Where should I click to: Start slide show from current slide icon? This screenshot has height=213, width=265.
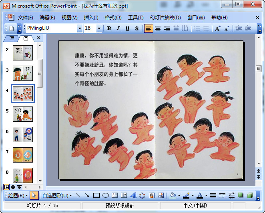tap(20, 187)
